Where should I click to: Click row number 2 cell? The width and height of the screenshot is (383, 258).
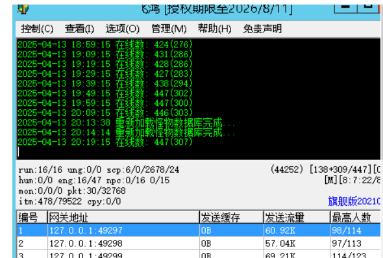(x=32, y=243)
